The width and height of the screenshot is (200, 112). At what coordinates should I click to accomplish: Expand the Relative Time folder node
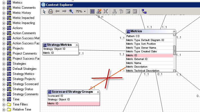click(4, 110)
